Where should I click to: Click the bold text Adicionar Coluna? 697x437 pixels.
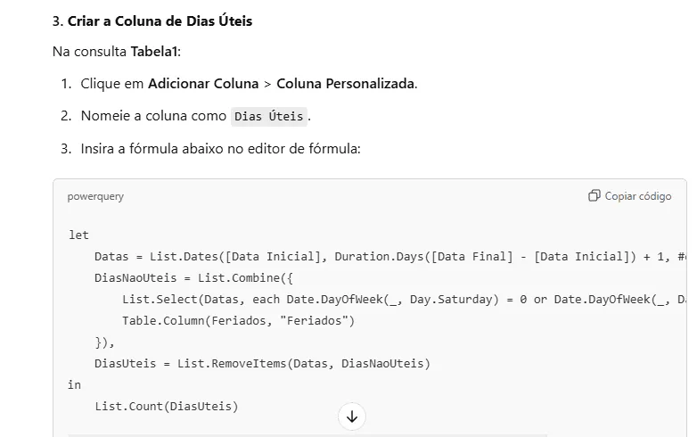pyautogui.click(x=203, y=84)
